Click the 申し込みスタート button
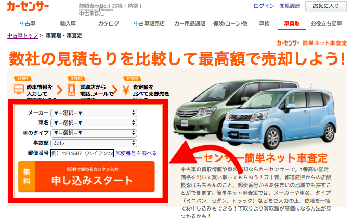Viewport: 353px width, 222px height. [x=86, y=177]
